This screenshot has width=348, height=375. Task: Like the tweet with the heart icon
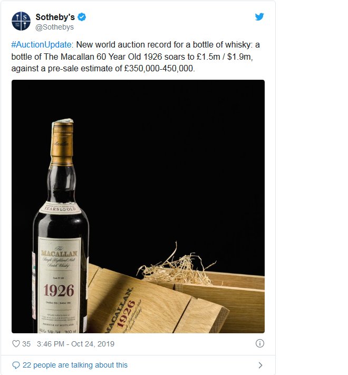[16, 344]
